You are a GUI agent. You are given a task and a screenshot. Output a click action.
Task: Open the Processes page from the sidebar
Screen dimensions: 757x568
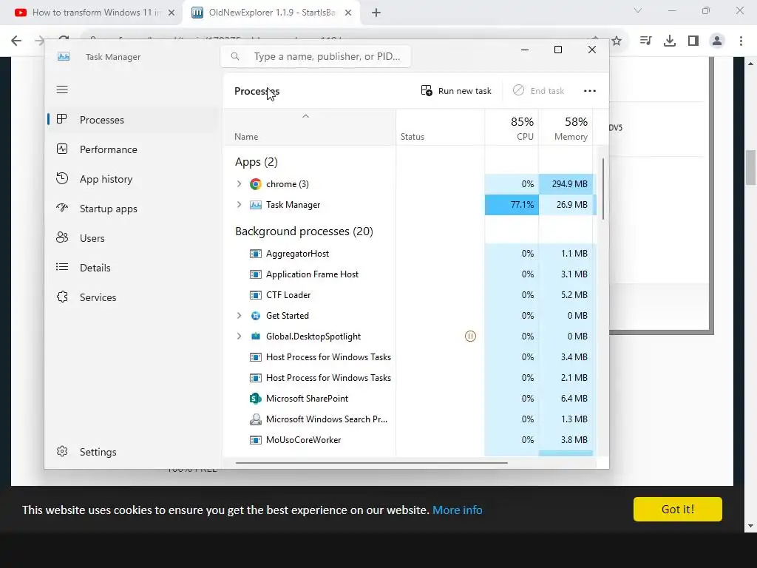(133, 120)
